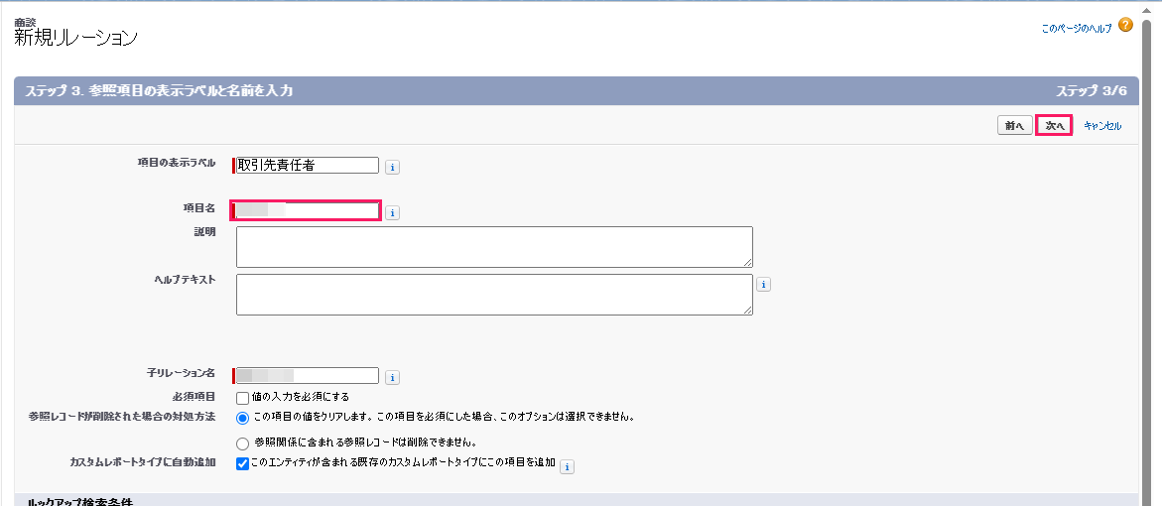Click the scrollbar up arrow
Screen dimensions: 1162x506
(x=1146, y=9)
